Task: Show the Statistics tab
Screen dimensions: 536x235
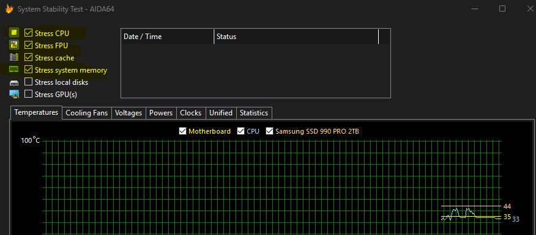Action: pyautogui.click(x=254, y=113)
